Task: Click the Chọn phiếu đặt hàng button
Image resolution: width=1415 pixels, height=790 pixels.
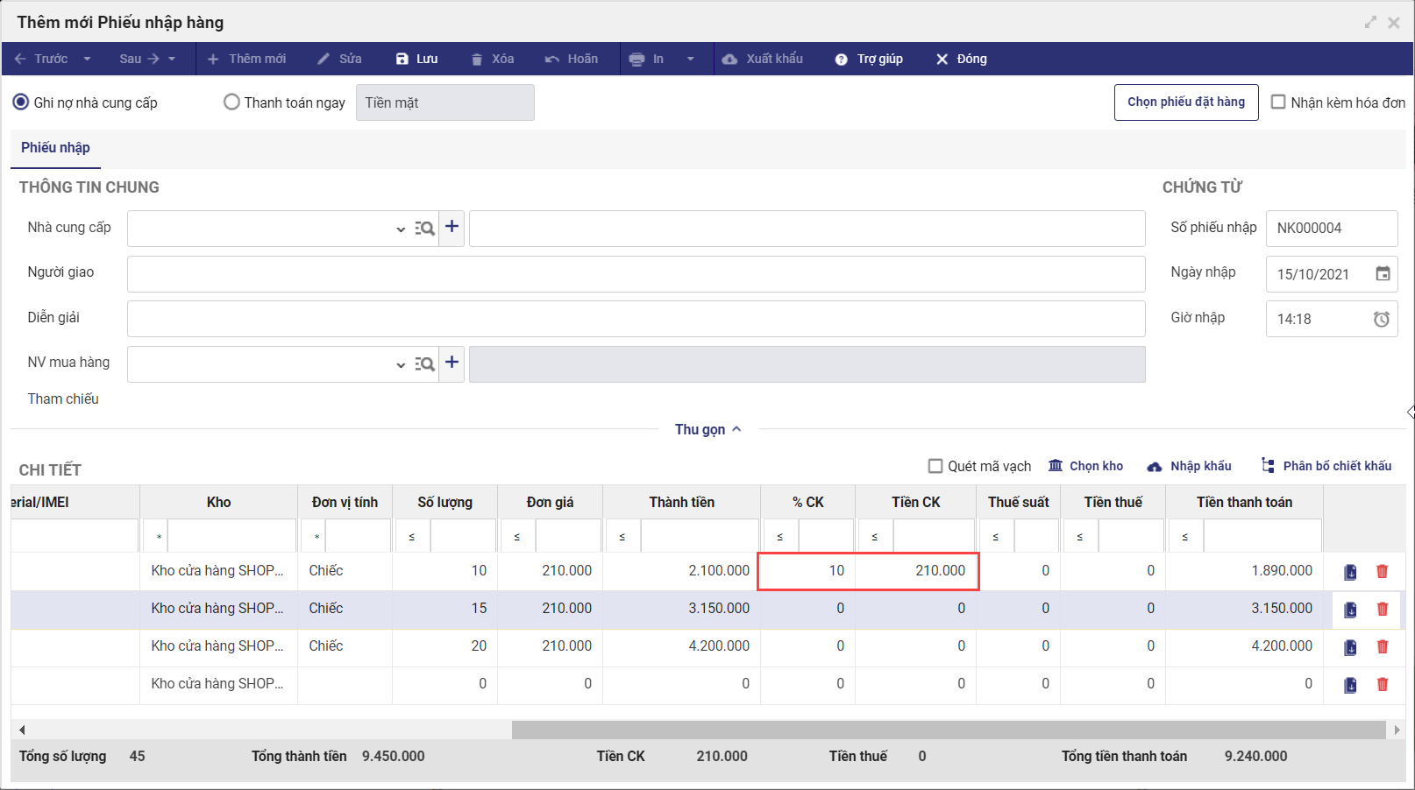Action: coord(1186,102)
